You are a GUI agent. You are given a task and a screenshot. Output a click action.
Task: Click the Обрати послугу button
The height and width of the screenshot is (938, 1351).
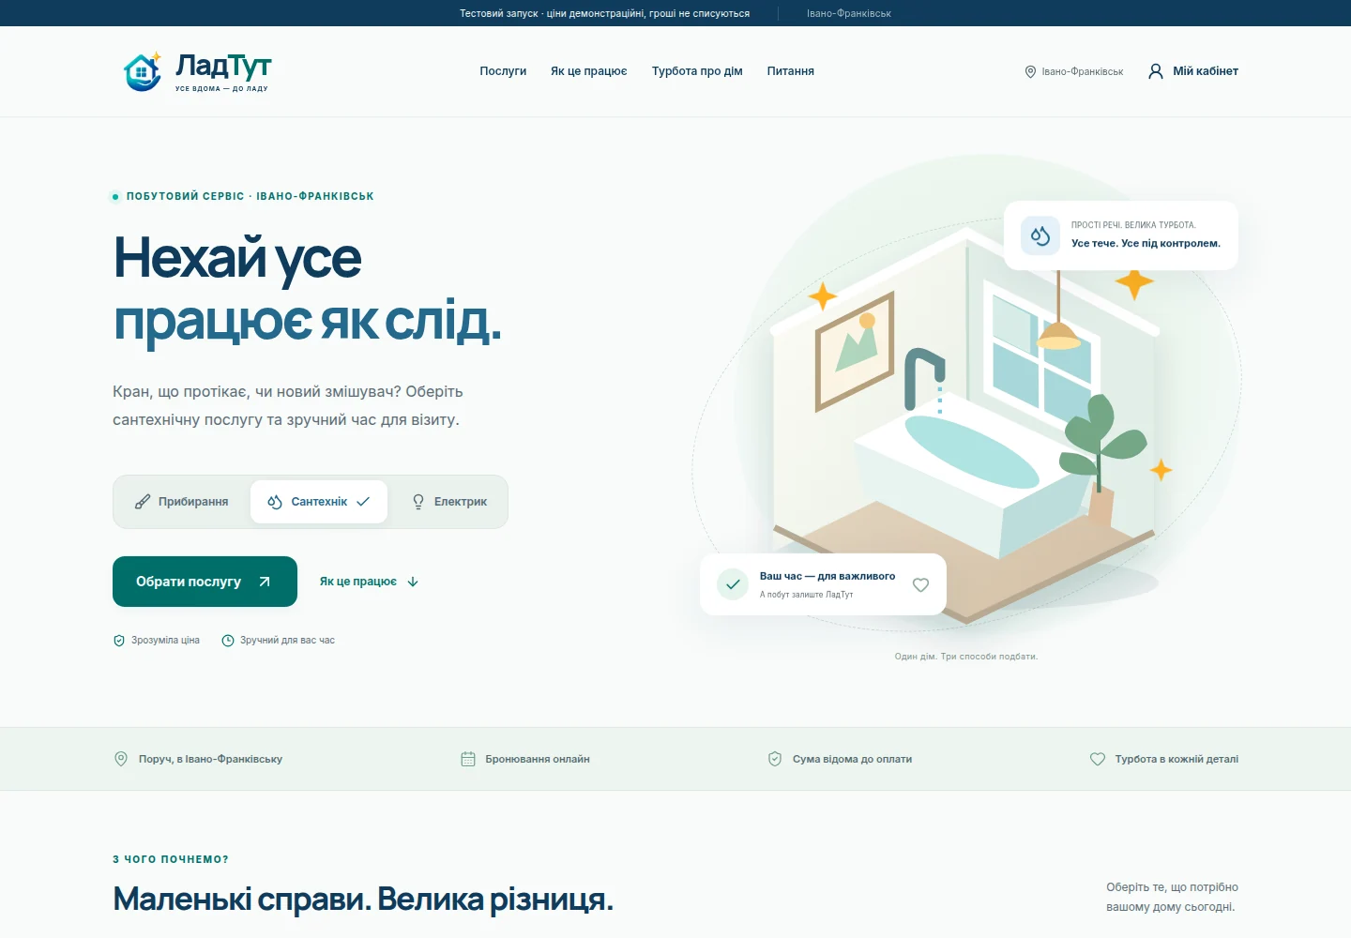[x=205, y=582]
